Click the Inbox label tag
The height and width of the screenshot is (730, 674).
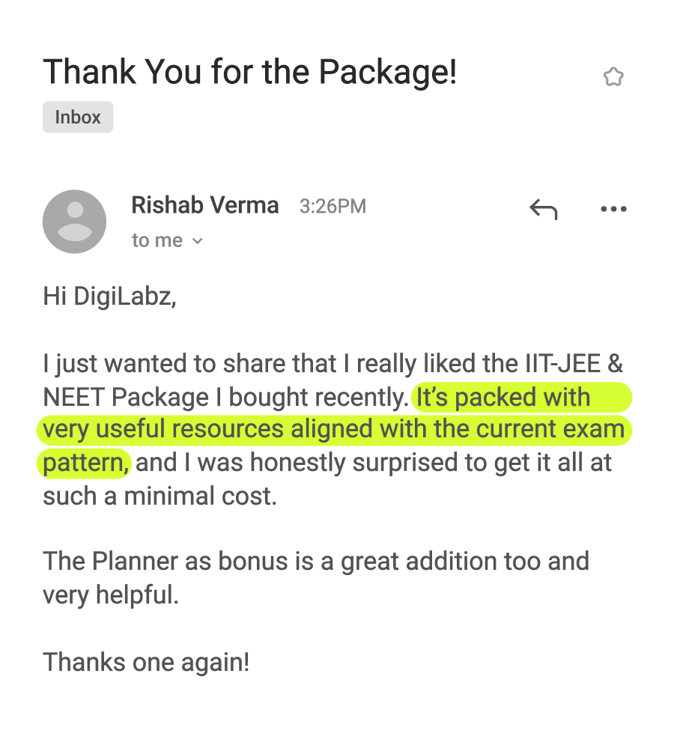(x=78, y=118)
